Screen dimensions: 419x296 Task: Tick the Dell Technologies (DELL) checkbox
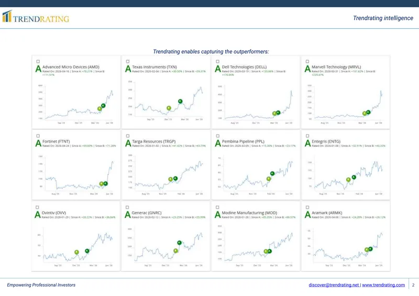217,61
